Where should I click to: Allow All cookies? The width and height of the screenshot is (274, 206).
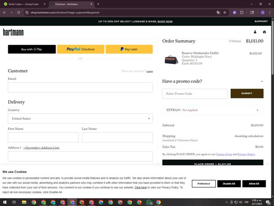tap(254, 184)
